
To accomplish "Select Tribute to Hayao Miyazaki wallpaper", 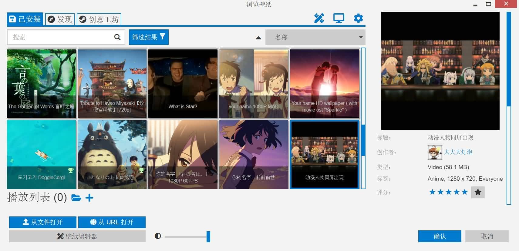I will click(112, 84).
